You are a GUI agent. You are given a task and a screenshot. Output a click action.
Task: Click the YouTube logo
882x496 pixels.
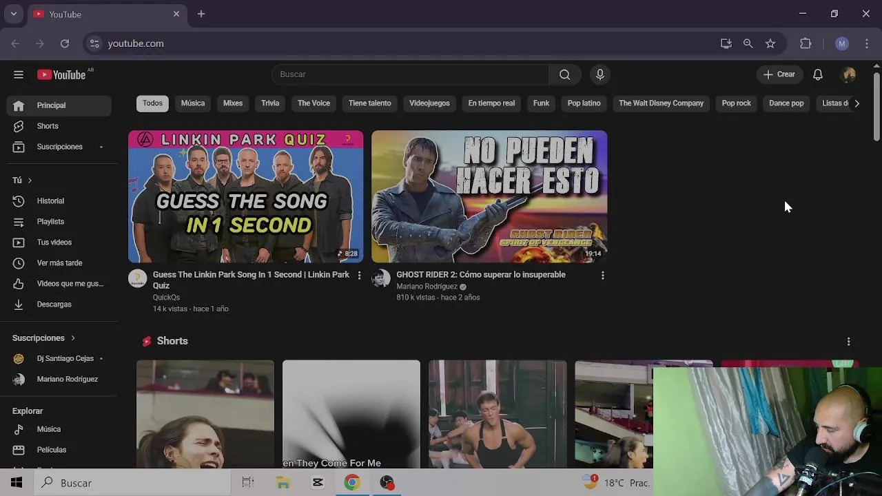[x=62, y=74]
